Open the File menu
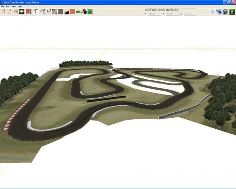236x189 pixels. [2, 6]
